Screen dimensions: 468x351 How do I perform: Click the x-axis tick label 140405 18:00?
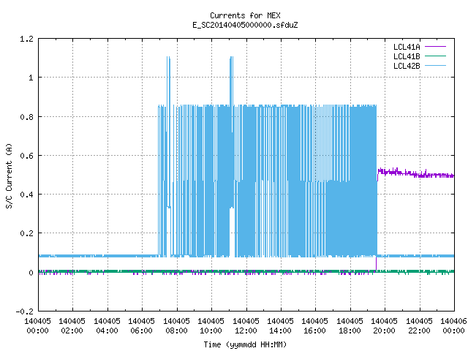coord(350,326)
